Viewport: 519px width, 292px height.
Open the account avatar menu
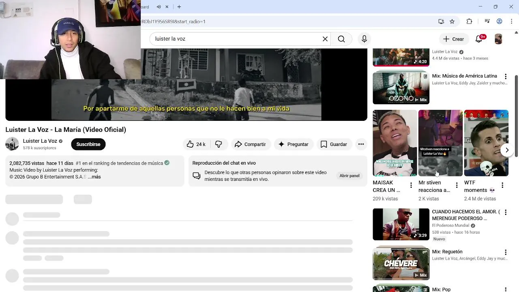coord(498,39)
